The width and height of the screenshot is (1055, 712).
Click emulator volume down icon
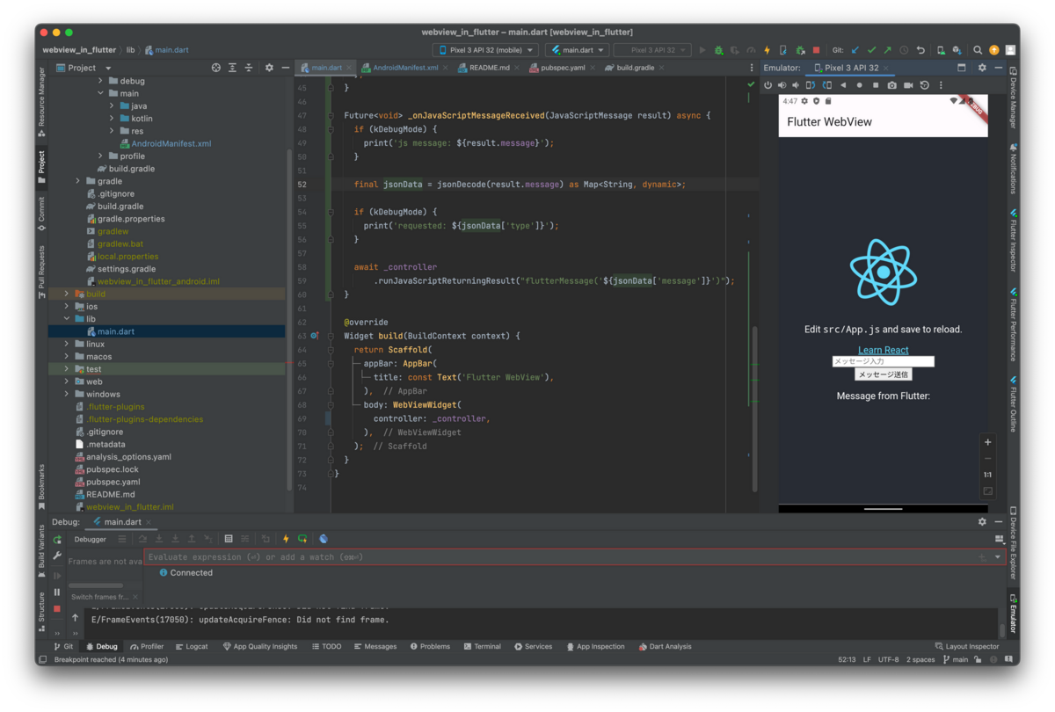click(797, 85)
